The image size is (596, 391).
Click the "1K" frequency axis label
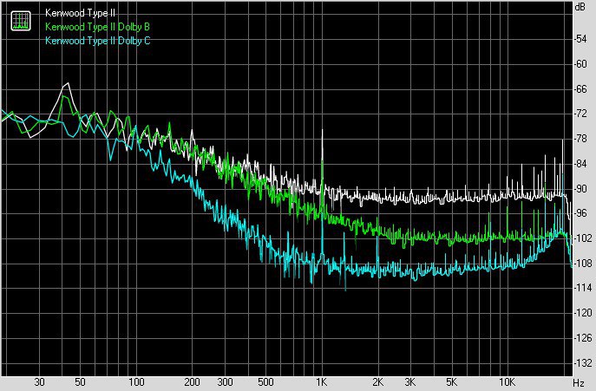322,381
